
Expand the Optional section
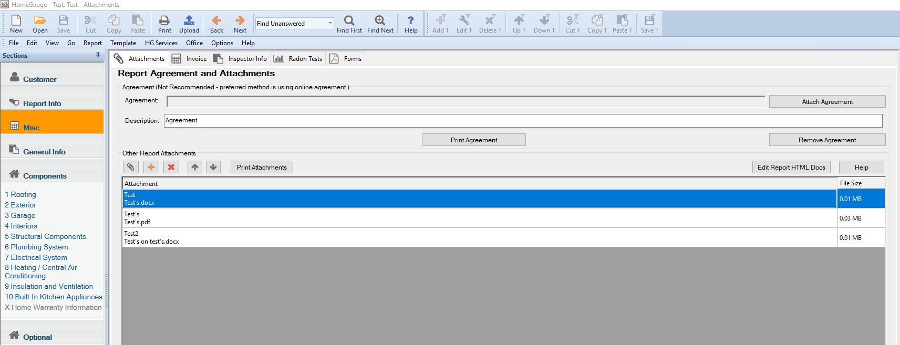[37, 337]
